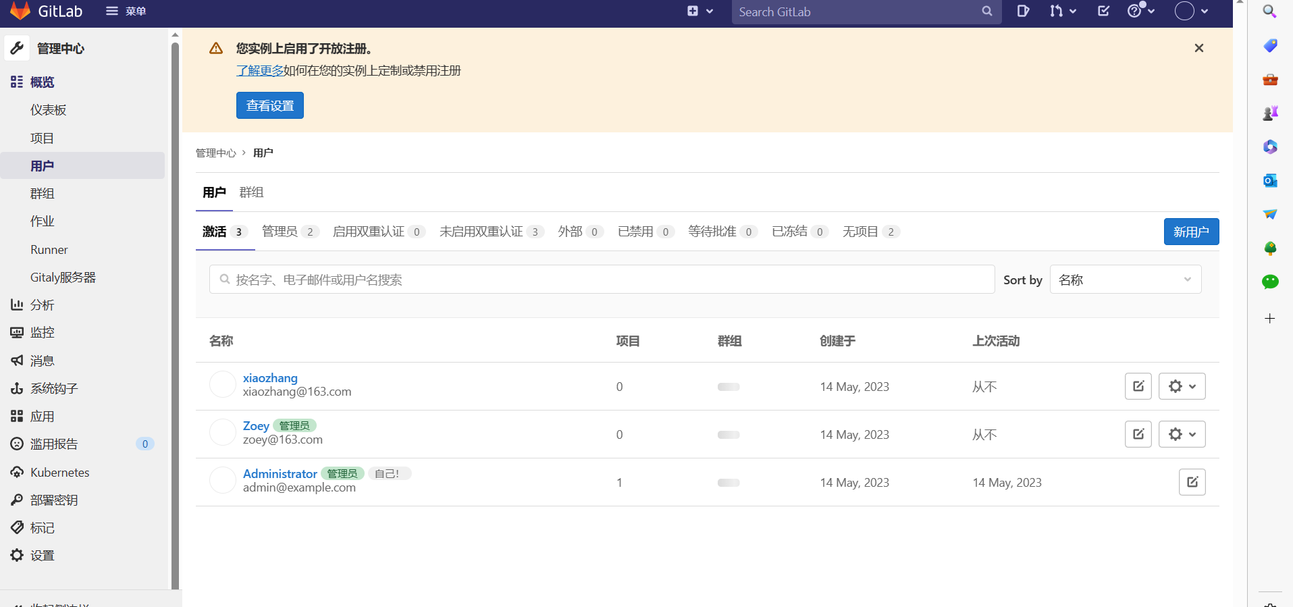The image size is (1293, 607).
Task: Open the hamburger 菜单 menu
Action: [x=126, y=11]
